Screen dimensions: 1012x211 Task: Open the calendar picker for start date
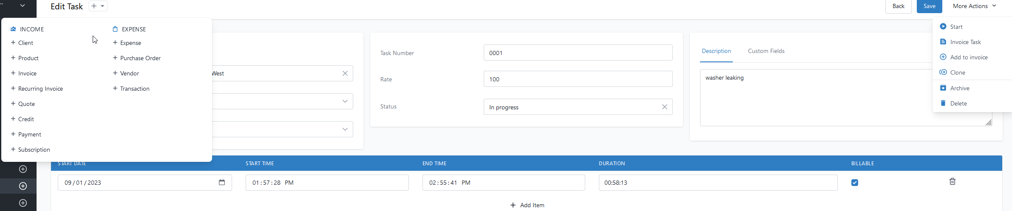pyautogui.click(x=222, y=182)
